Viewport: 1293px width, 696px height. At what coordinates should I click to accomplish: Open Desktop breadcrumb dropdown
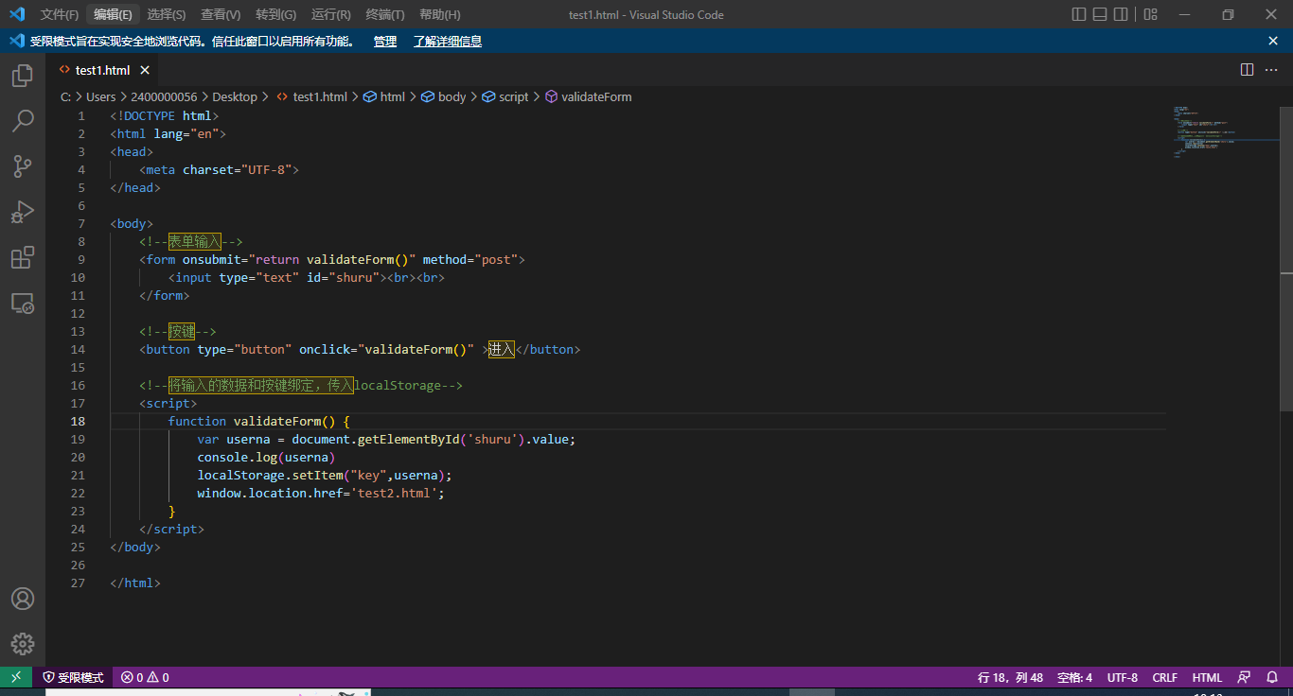click(x=235, y=96)
